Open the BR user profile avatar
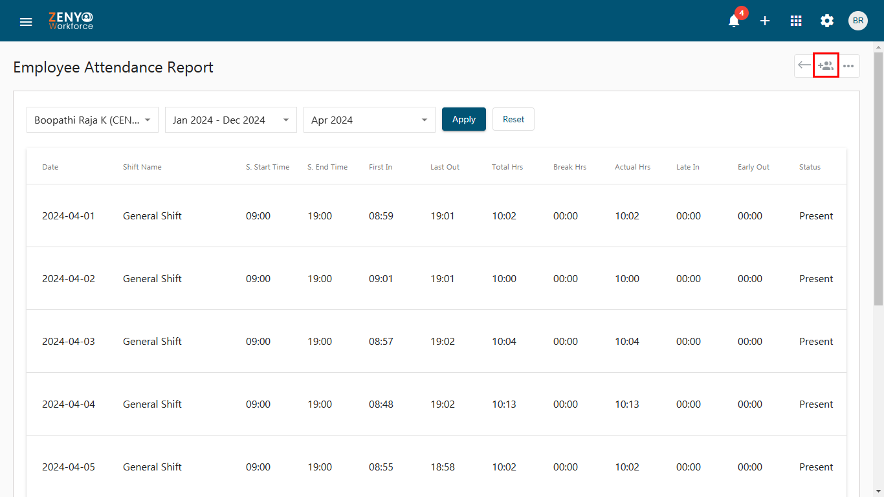 [x=858, y=21]
